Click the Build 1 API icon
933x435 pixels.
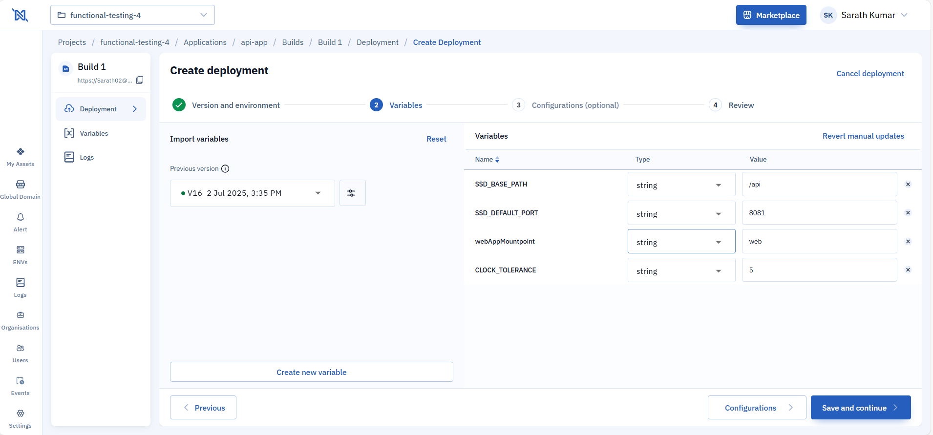(65, 69)
